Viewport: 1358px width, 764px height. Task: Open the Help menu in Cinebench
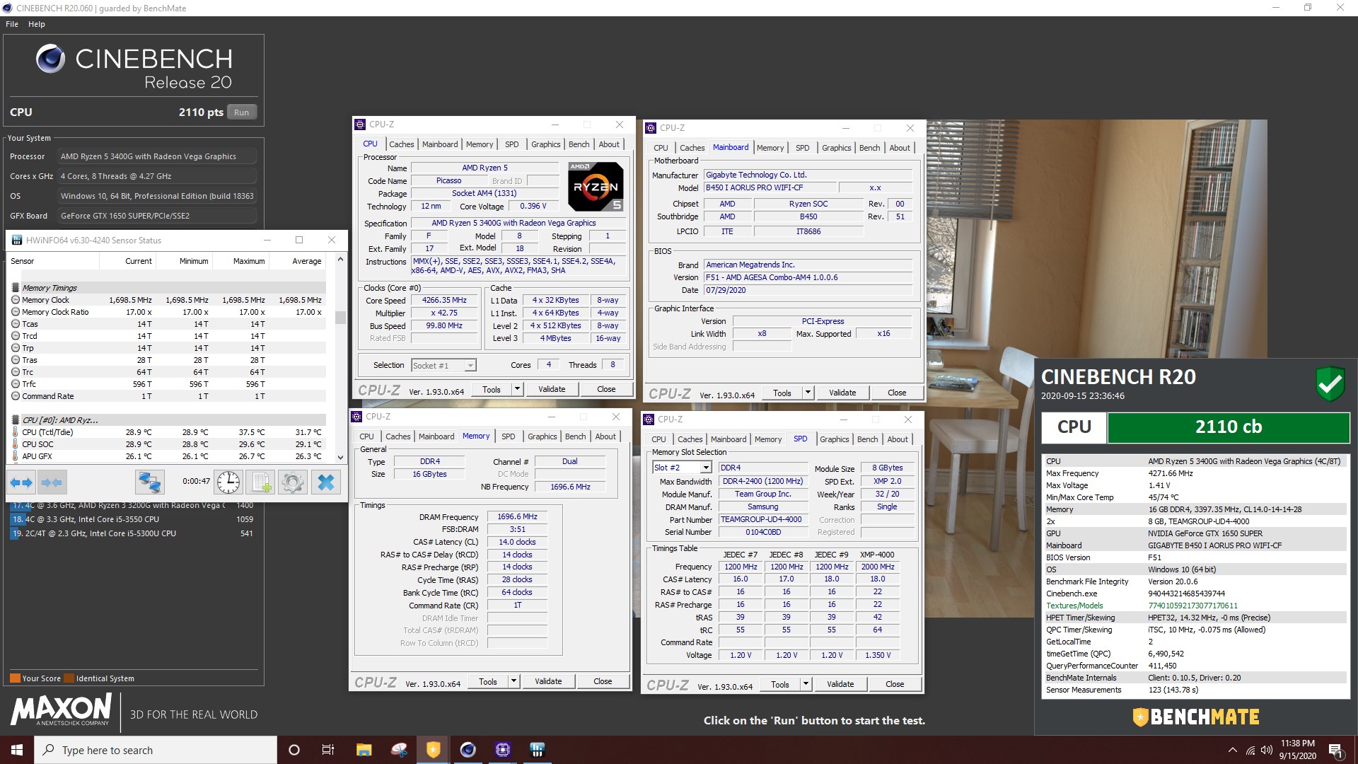(37, 24)
